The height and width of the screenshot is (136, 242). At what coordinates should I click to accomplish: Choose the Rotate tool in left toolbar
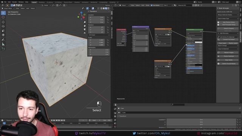(x=3, y=26)
